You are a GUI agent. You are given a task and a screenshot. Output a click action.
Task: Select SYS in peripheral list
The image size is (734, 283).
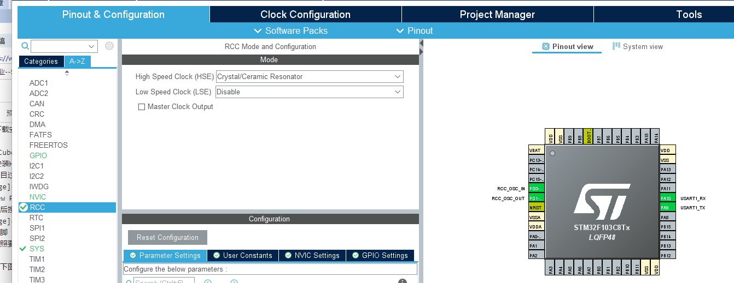[37, 249]
